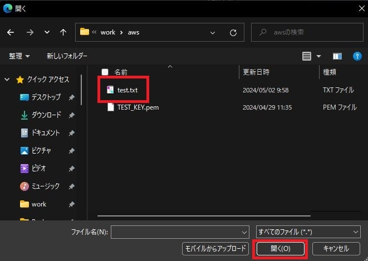The height and width of the screenshot is (261, 368).
Task: Open help with the question mark icon
Action: pos(357,56)
